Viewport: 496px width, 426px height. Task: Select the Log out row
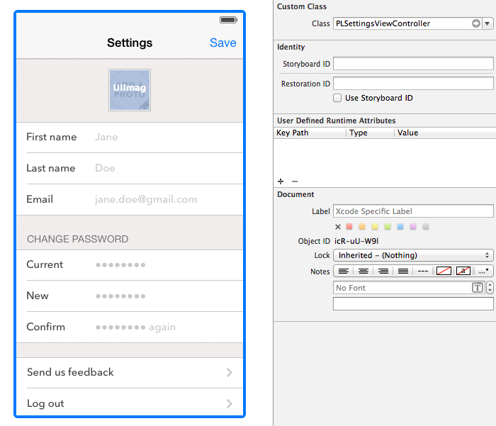coord(130,403)
